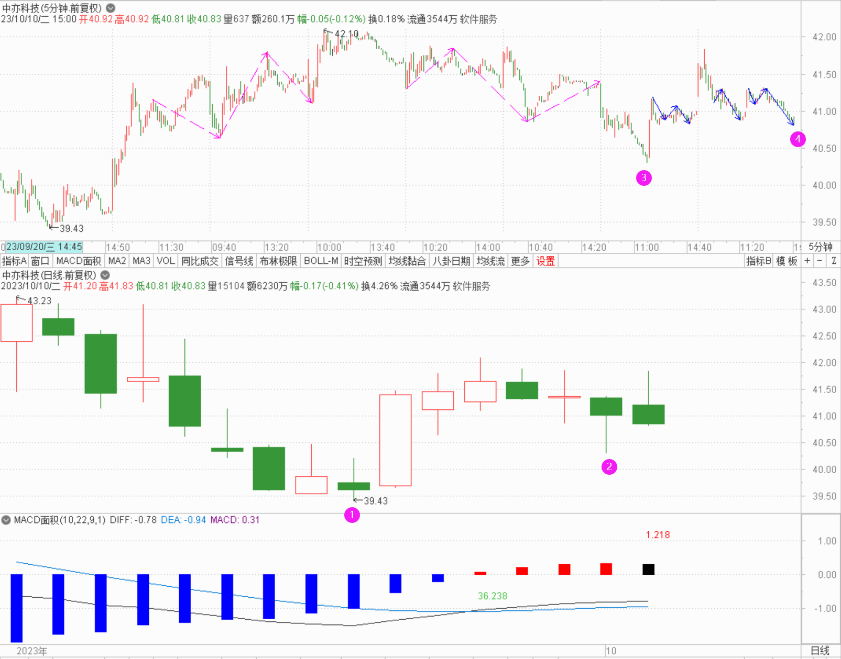Click the red 1.218 MACD value label
841x659 pixels.
pos(658,534)
